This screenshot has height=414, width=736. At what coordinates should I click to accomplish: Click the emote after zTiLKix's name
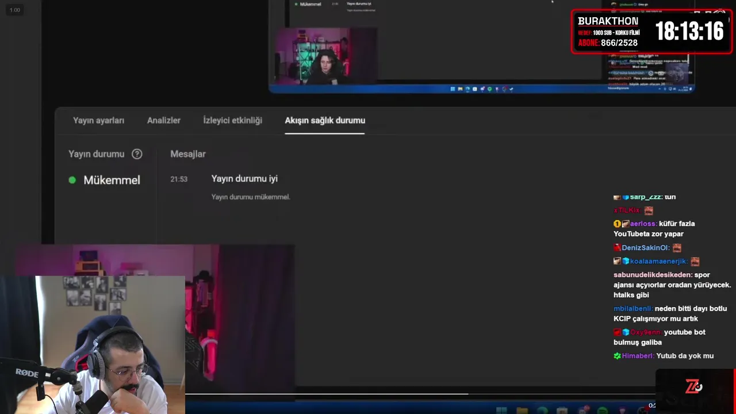click(x=649, y=210)
